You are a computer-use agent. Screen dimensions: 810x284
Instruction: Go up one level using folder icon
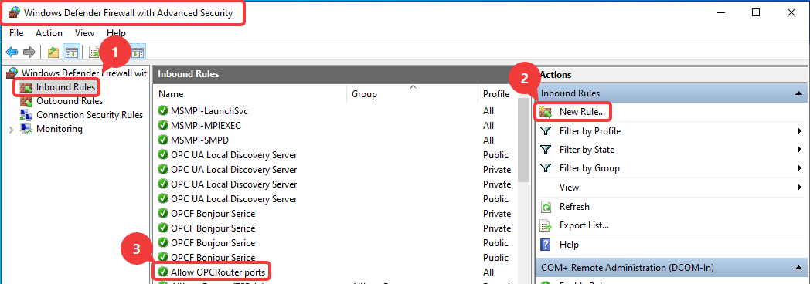53,52
